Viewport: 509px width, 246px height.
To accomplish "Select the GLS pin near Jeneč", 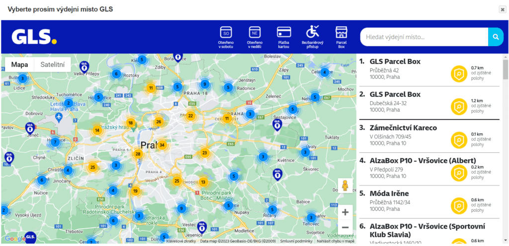I will point(29,128).
